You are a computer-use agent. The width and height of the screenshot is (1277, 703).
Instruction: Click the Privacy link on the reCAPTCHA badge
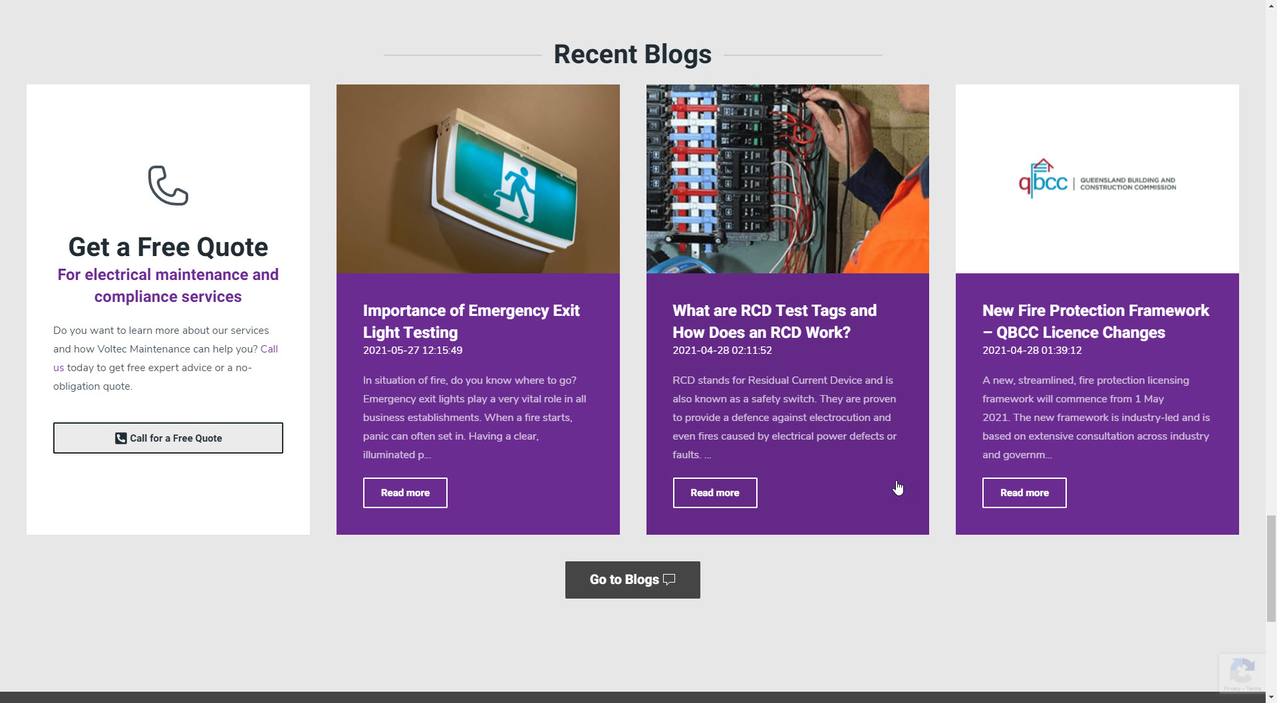point(1232,688)
